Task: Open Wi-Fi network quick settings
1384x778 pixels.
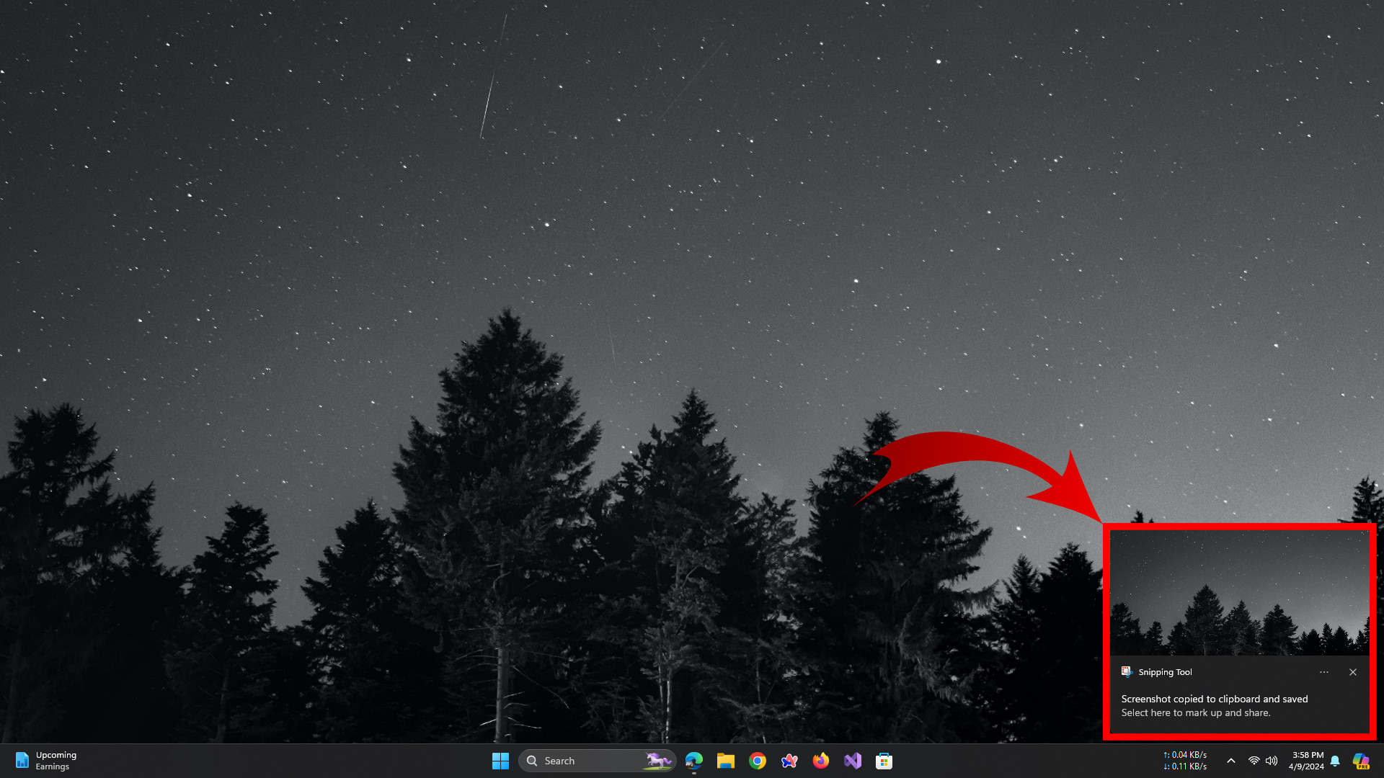Action: [1254, 761]
